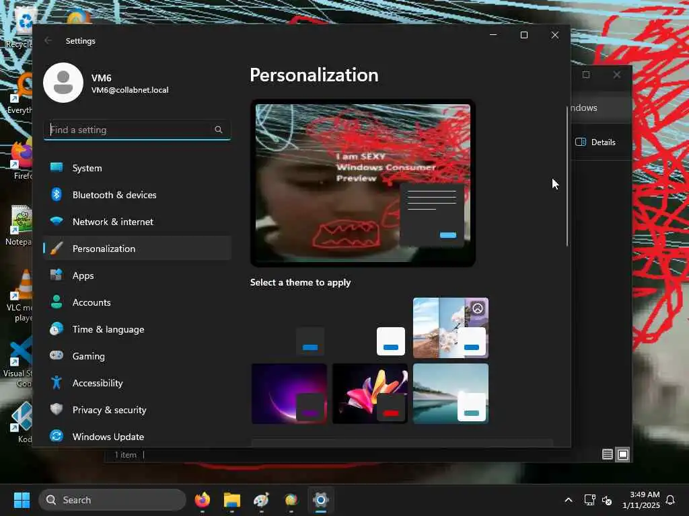The width and height of the screenshot is (689, 516).
Task: Apply the spotlight beach and blossom theme
Action: (450, 328)
